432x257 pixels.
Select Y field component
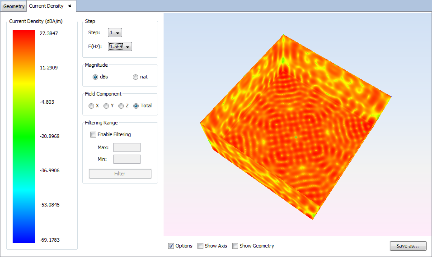(x=106, y=106)
